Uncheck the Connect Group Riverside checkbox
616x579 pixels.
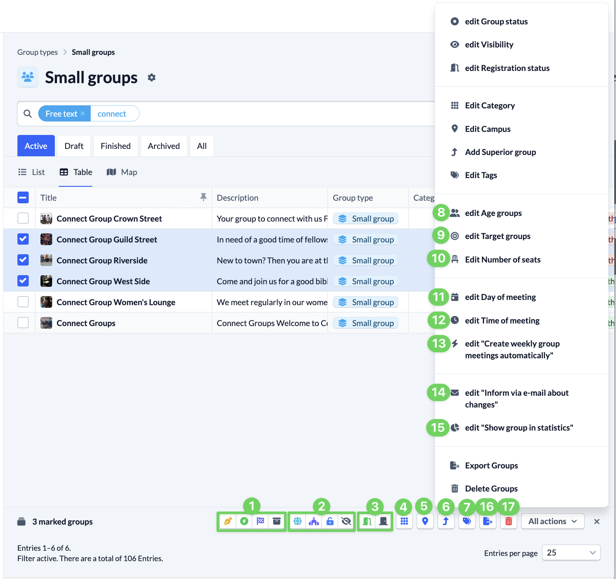(23, 260)
